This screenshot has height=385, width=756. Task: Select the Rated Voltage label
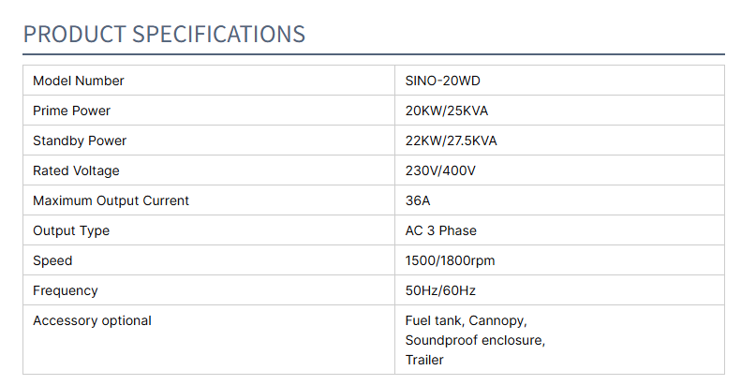pyautogui.click(x=76, y=170)
